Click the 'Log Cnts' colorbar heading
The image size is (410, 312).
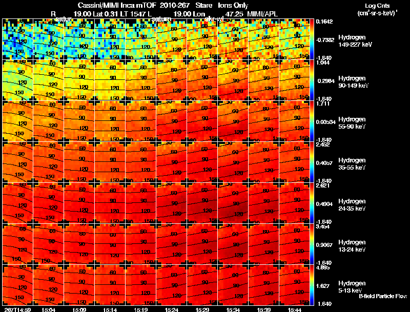(377, 6)
